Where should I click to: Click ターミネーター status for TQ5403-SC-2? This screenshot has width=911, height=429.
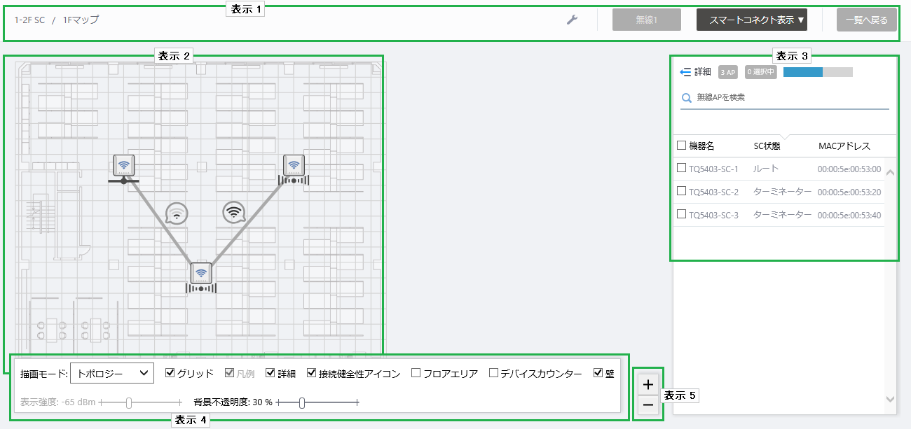782,191
